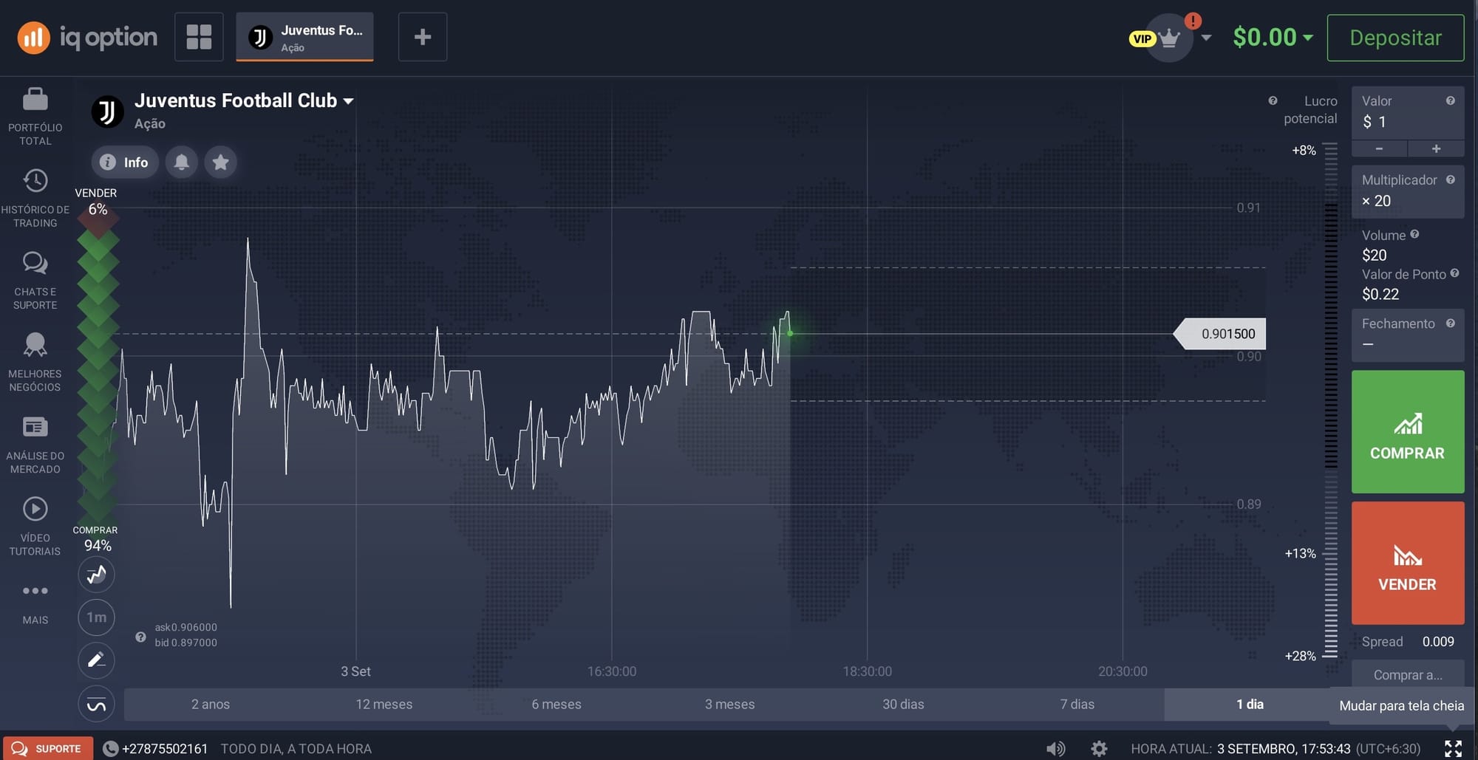Click the Spread 0.009 value
The width and height of the screenshot is (1478, 760).
pos(1438,642)
